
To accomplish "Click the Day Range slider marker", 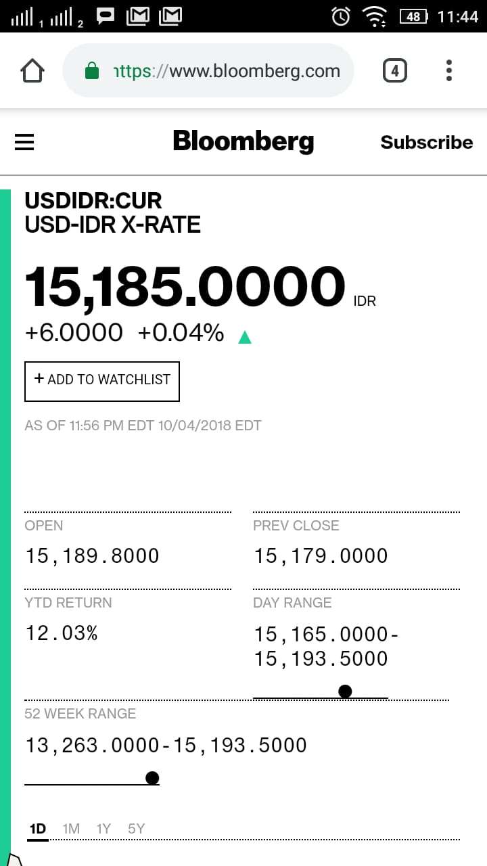I will [345, 691].
